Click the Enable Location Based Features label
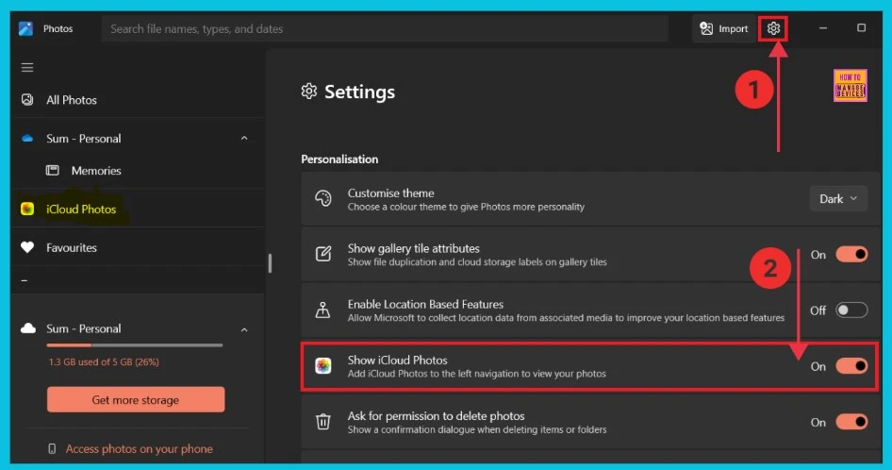This screenshot has width=892, height=470. point(425,304)
